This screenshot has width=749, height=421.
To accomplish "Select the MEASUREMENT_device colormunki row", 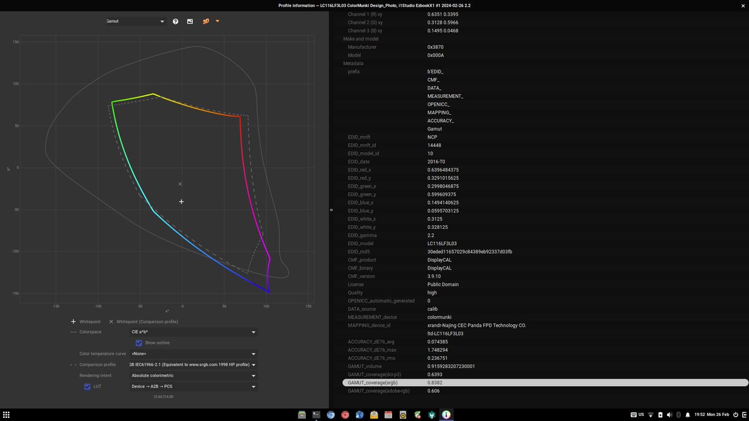I will 545,317.
